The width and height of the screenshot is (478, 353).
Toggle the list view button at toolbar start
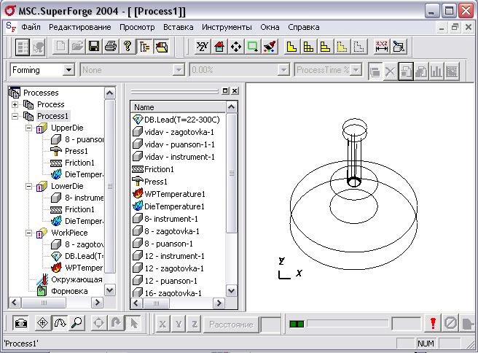(x=23, y=47)
